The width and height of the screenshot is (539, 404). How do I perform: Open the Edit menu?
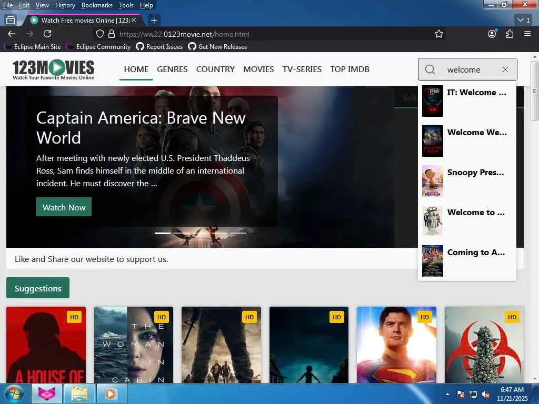point(24,5)
